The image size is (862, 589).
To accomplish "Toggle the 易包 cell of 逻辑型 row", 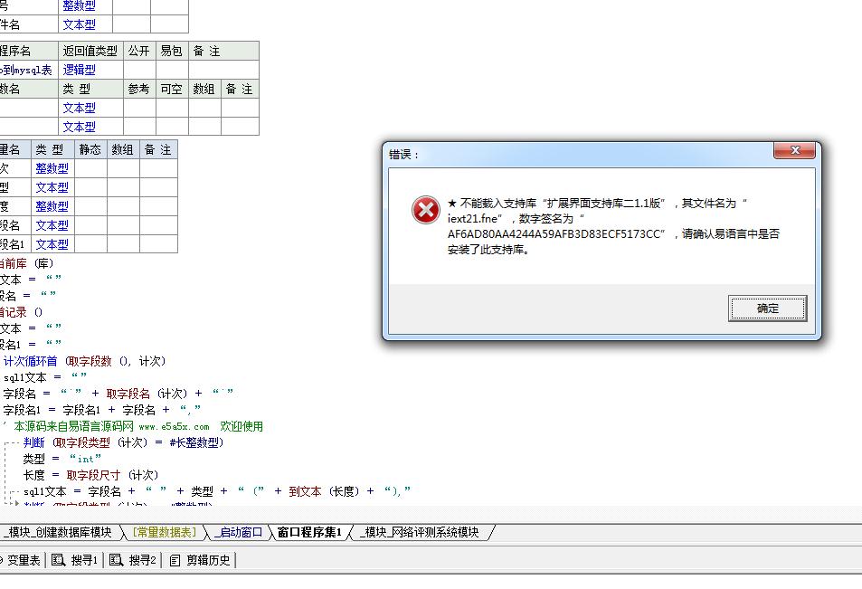I will (x=171, y=70).
